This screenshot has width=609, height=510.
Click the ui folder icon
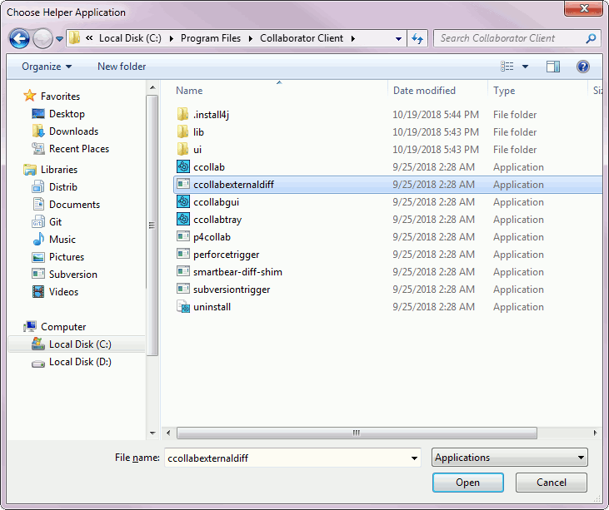point(182,149)
